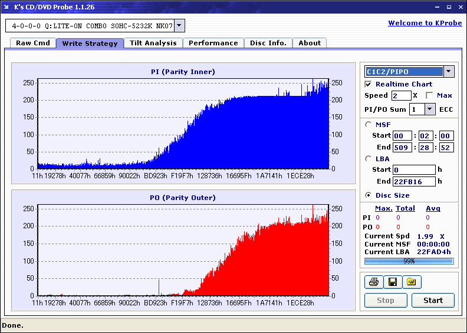Minimize the KProbe window
The width and height of the screenshot is (467, 333).
point(437,7)
